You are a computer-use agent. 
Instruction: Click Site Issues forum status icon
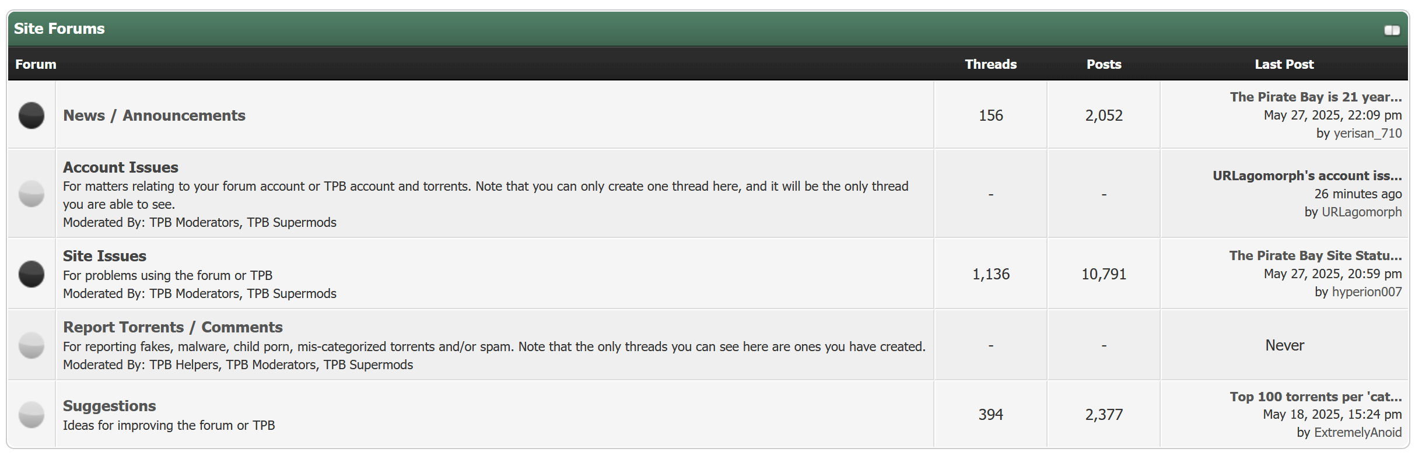pos(31,274)
